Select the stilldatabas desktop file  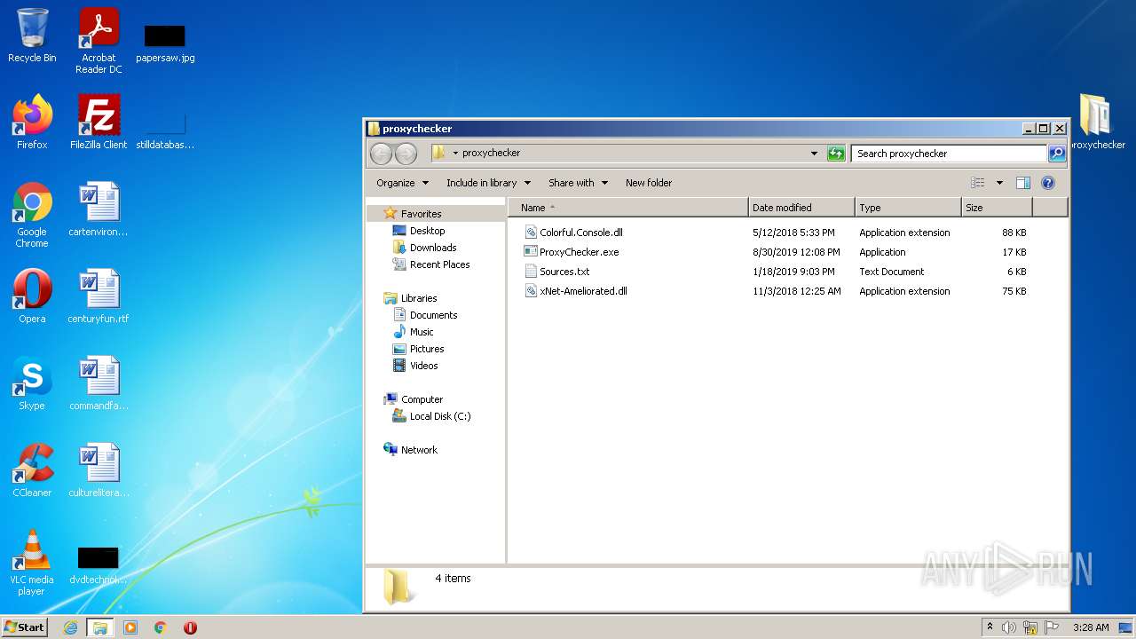[165, 130]
